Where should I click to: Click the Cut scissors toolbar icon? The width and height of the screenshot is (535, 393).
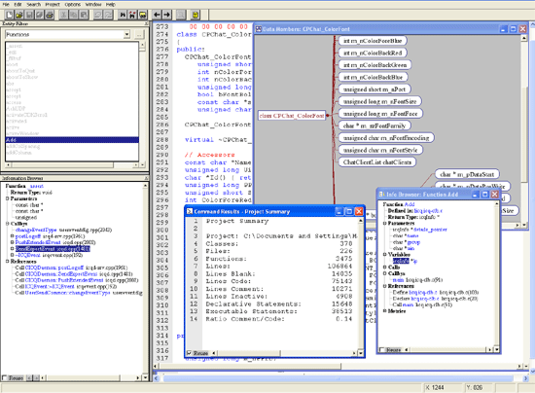point(63,15)
